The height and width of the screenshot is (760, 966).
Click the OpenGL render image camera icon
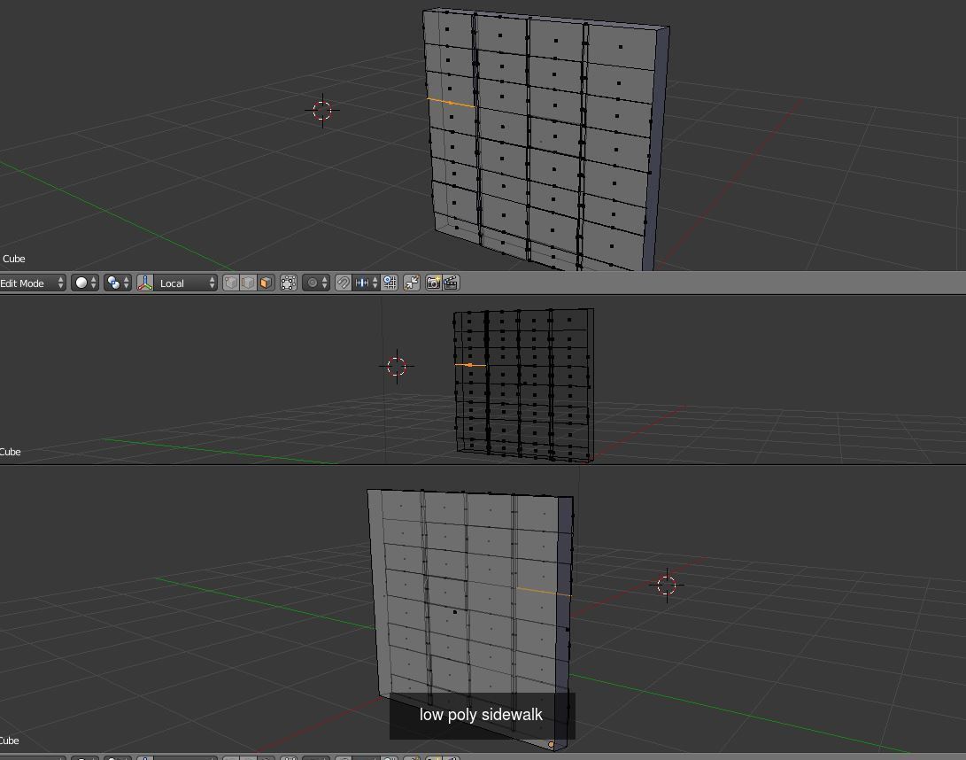pyautogui.click(x=434, y=283)
